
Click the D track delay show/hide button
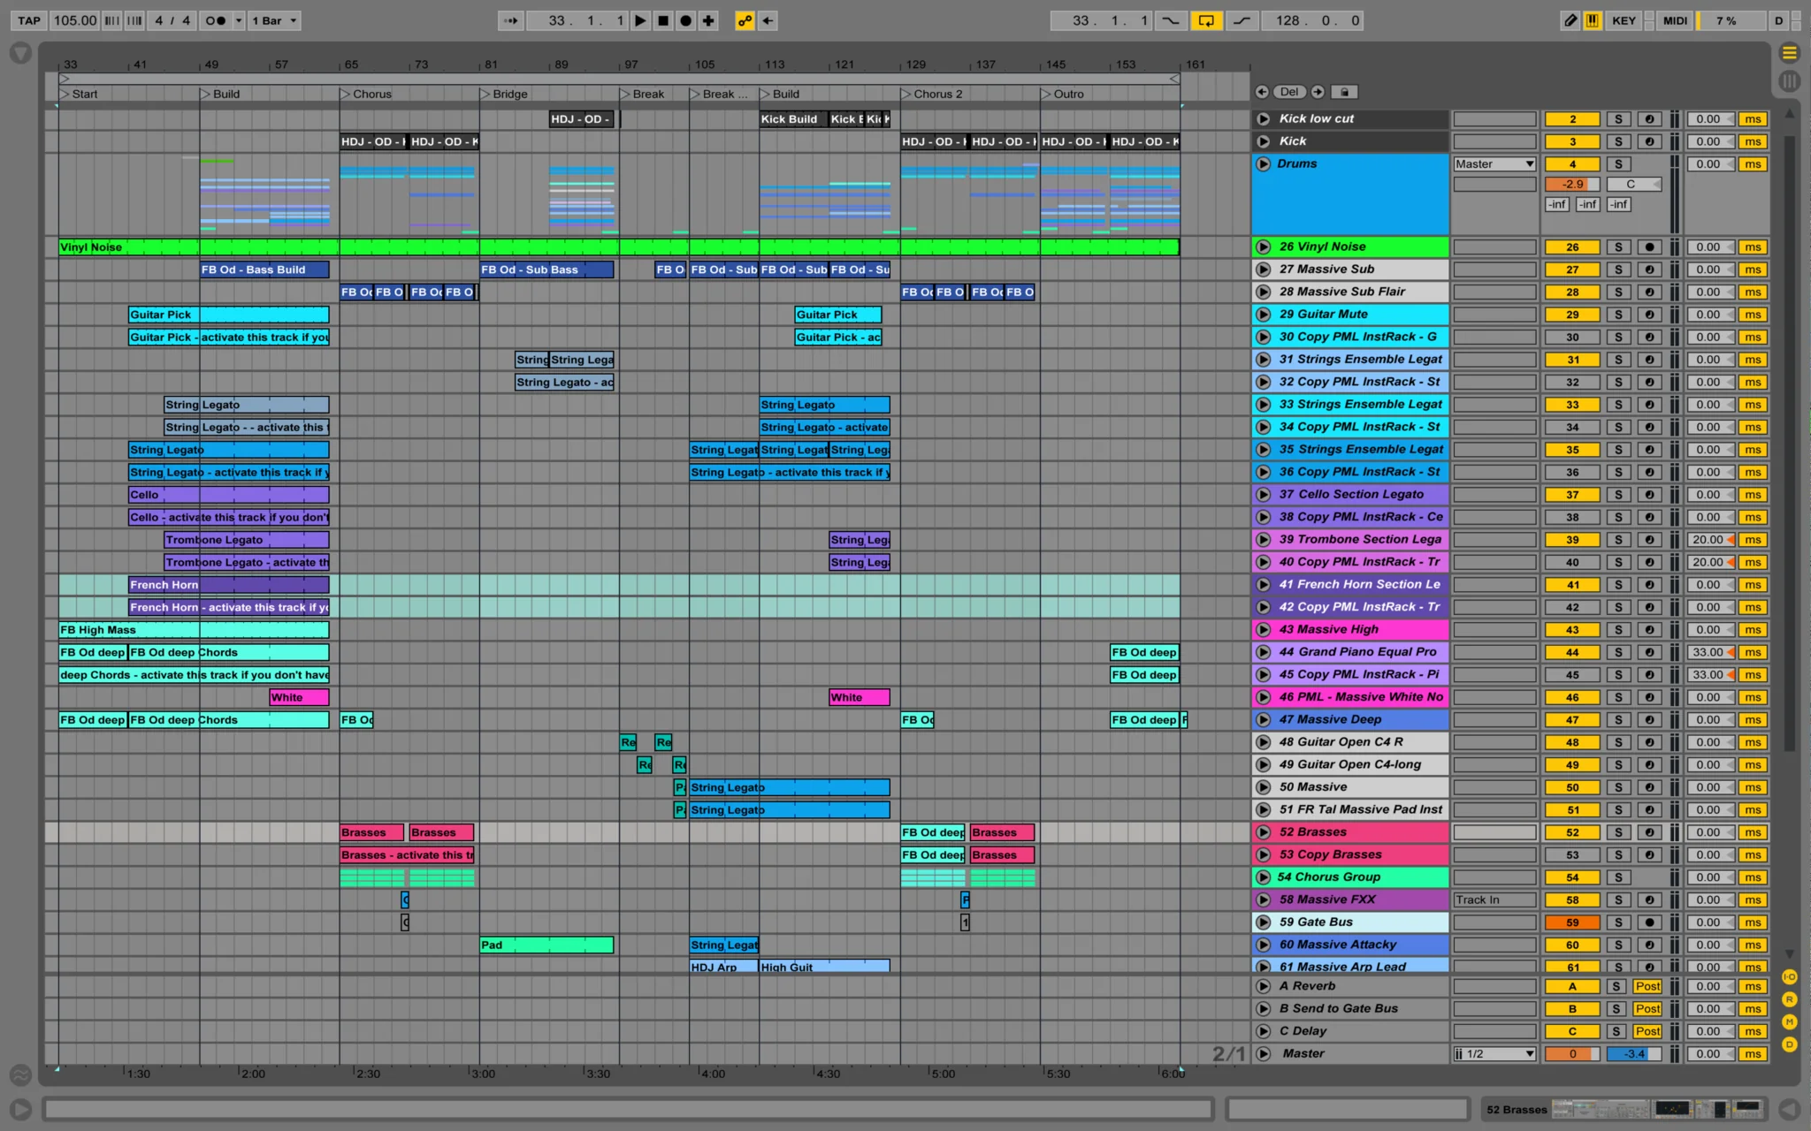[x=1789, y=1044]
